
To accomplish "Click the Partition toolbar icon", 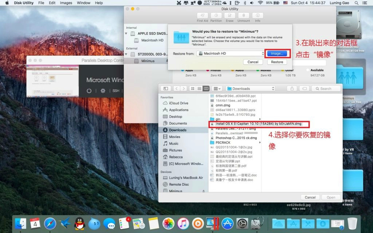I will pyautogui.click(x=216, y=15).
